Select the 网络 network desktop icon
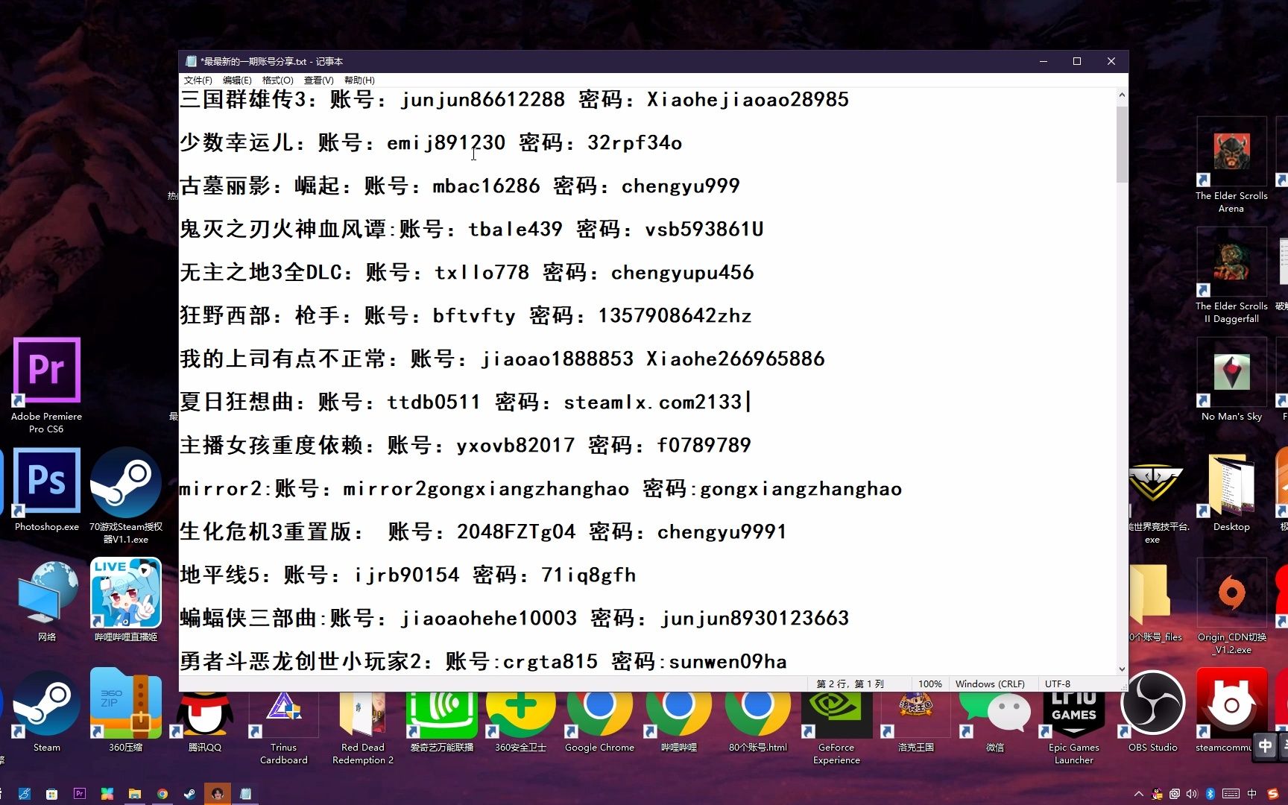This screenshot has height=805, width=1288. tap(46, 601)
